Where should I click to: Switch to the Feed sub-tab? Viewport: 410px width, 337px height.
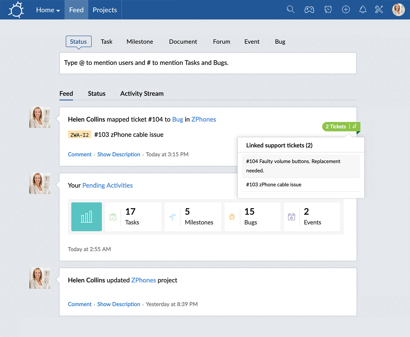[66, 94]
